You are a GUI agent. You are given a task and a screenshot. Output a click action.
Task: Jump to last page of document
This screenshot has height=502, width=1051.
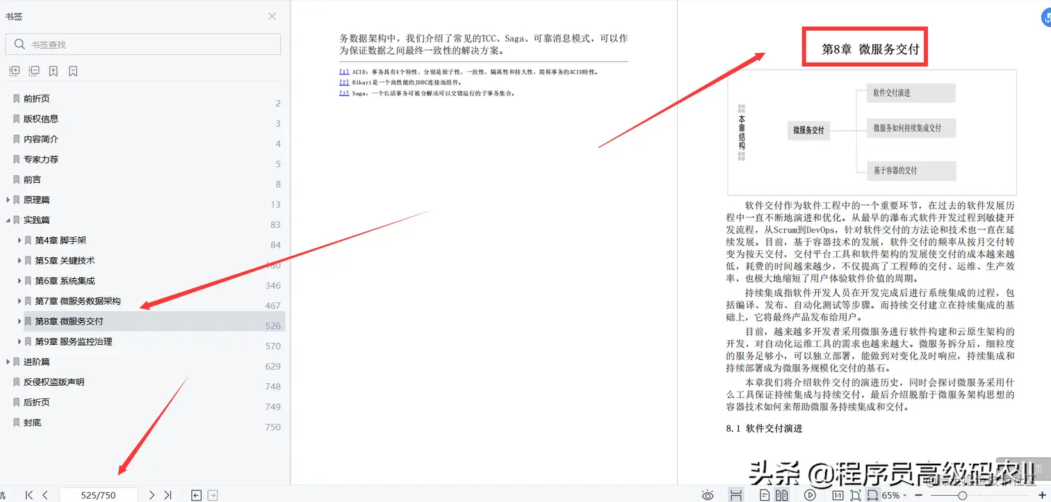click(x=168, y=495)
